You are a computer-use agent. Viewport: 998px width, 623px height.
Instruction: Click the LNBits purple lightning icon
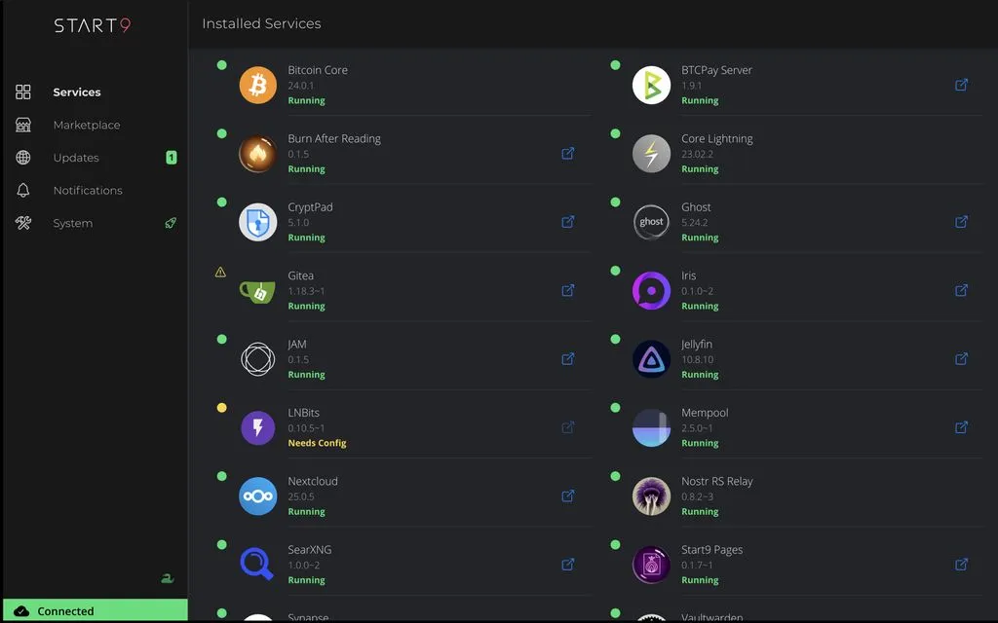[x=258, y=427]
